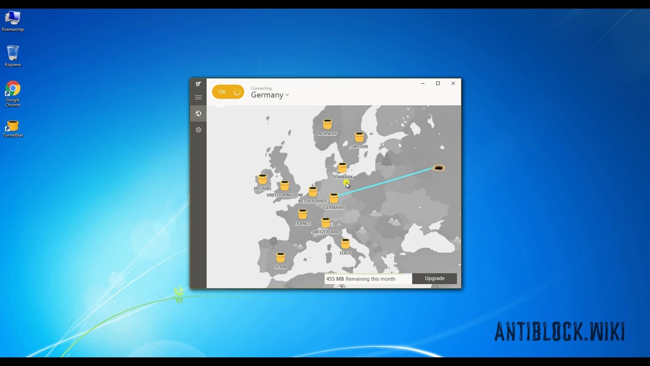Viewport: 650px width, 366px height.
Task: Click the TunnelBear logo icon in the app
Action: (x=199, y=84)
